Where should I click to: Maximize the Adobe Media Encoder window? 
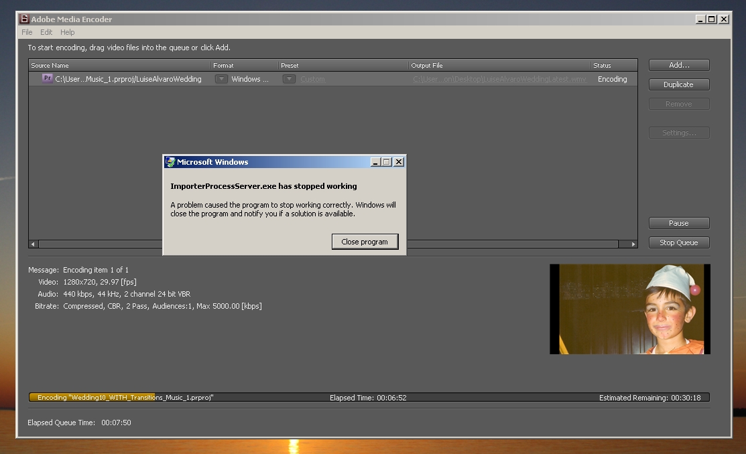coord(712,19)
